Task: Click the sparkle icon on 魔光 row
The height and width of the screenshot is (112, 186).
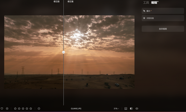Action: coord(144,11)
